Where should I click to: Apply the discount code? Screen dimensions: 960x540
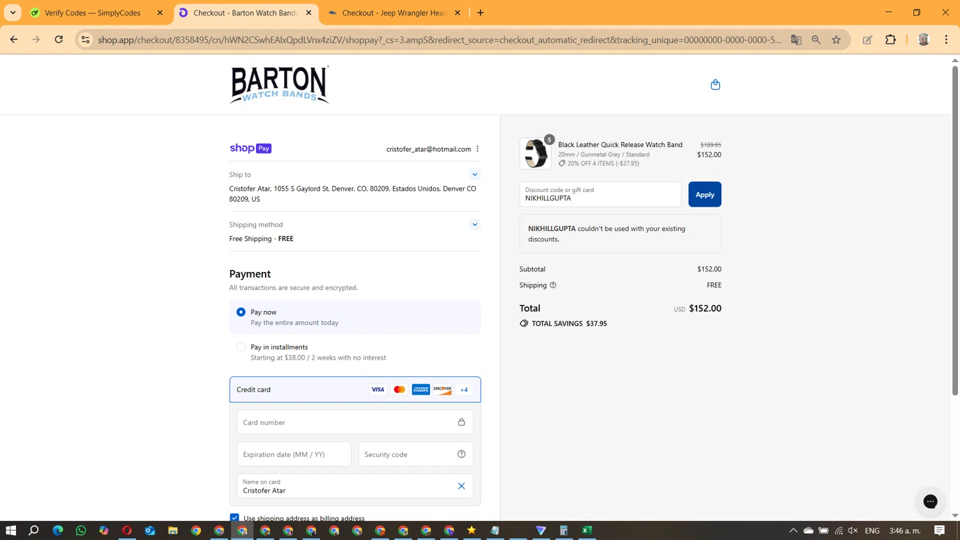tap(705, 195)
